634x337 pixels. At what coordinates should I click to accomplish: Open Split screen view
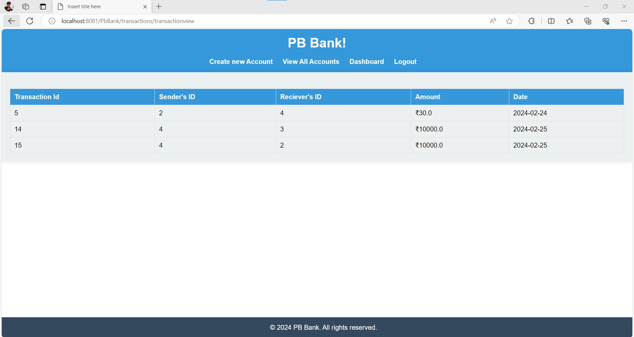click(x=551, y=21)
